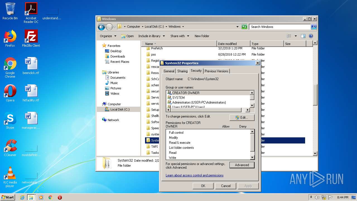
Task: Launch Opera desktop shortcut
Action: tap(10, 93)
